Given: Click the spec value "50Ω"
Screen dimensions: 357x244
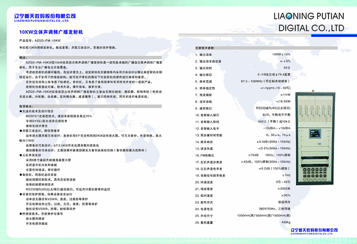Looking at the screenshot, I should [x=287, y=68].
